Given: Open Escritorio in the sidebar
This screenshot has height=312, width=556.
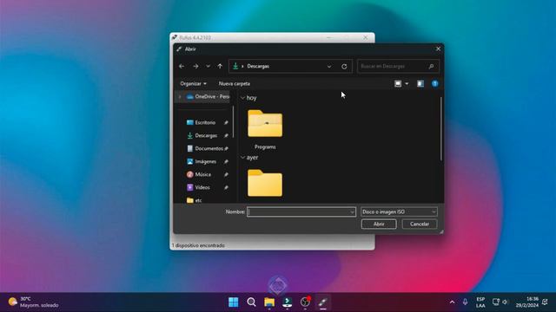Looking at the screenshot, I should (x=201, y=122).
